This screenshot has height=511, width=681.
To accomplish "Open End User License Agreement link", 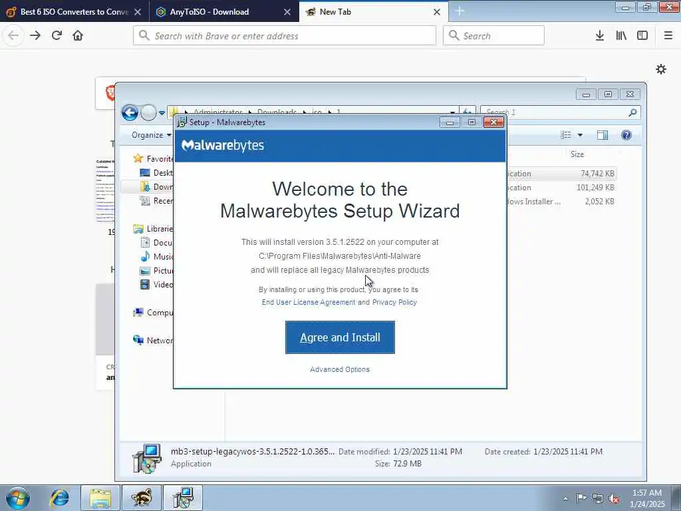I will click(309, 302).
